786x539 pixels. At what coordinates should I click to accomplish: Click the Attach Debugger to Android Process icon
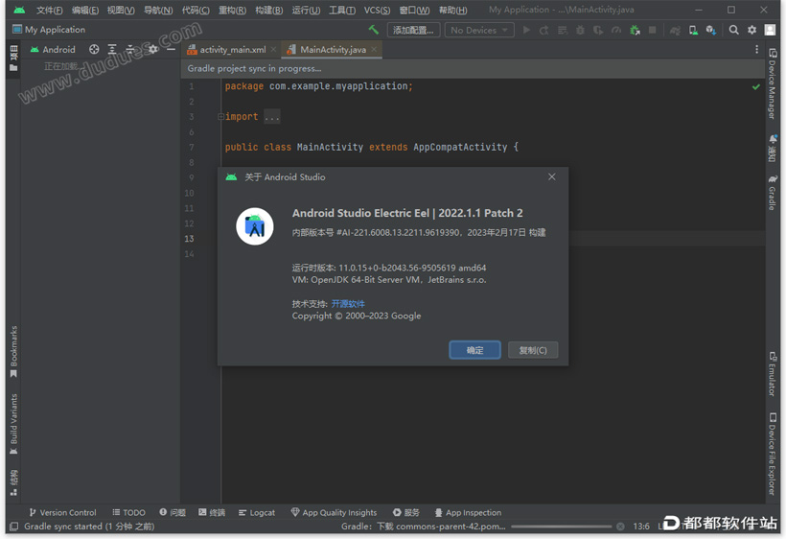[635, 30]
